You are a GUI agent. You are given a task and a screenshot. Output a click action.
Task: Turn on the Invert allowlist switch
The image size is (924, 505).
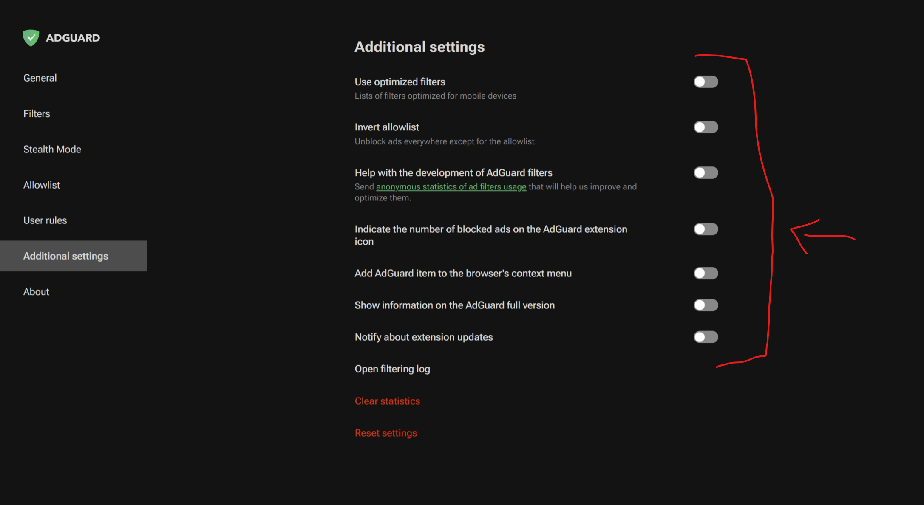click(x=706, y=127)
